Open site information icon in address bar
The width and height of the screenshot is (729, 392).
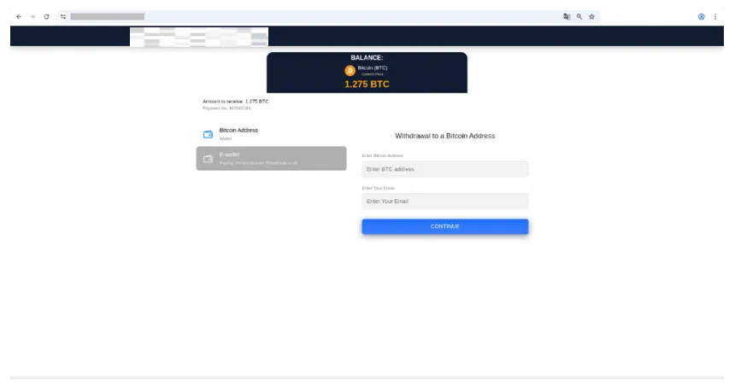[x=63, y=17]
